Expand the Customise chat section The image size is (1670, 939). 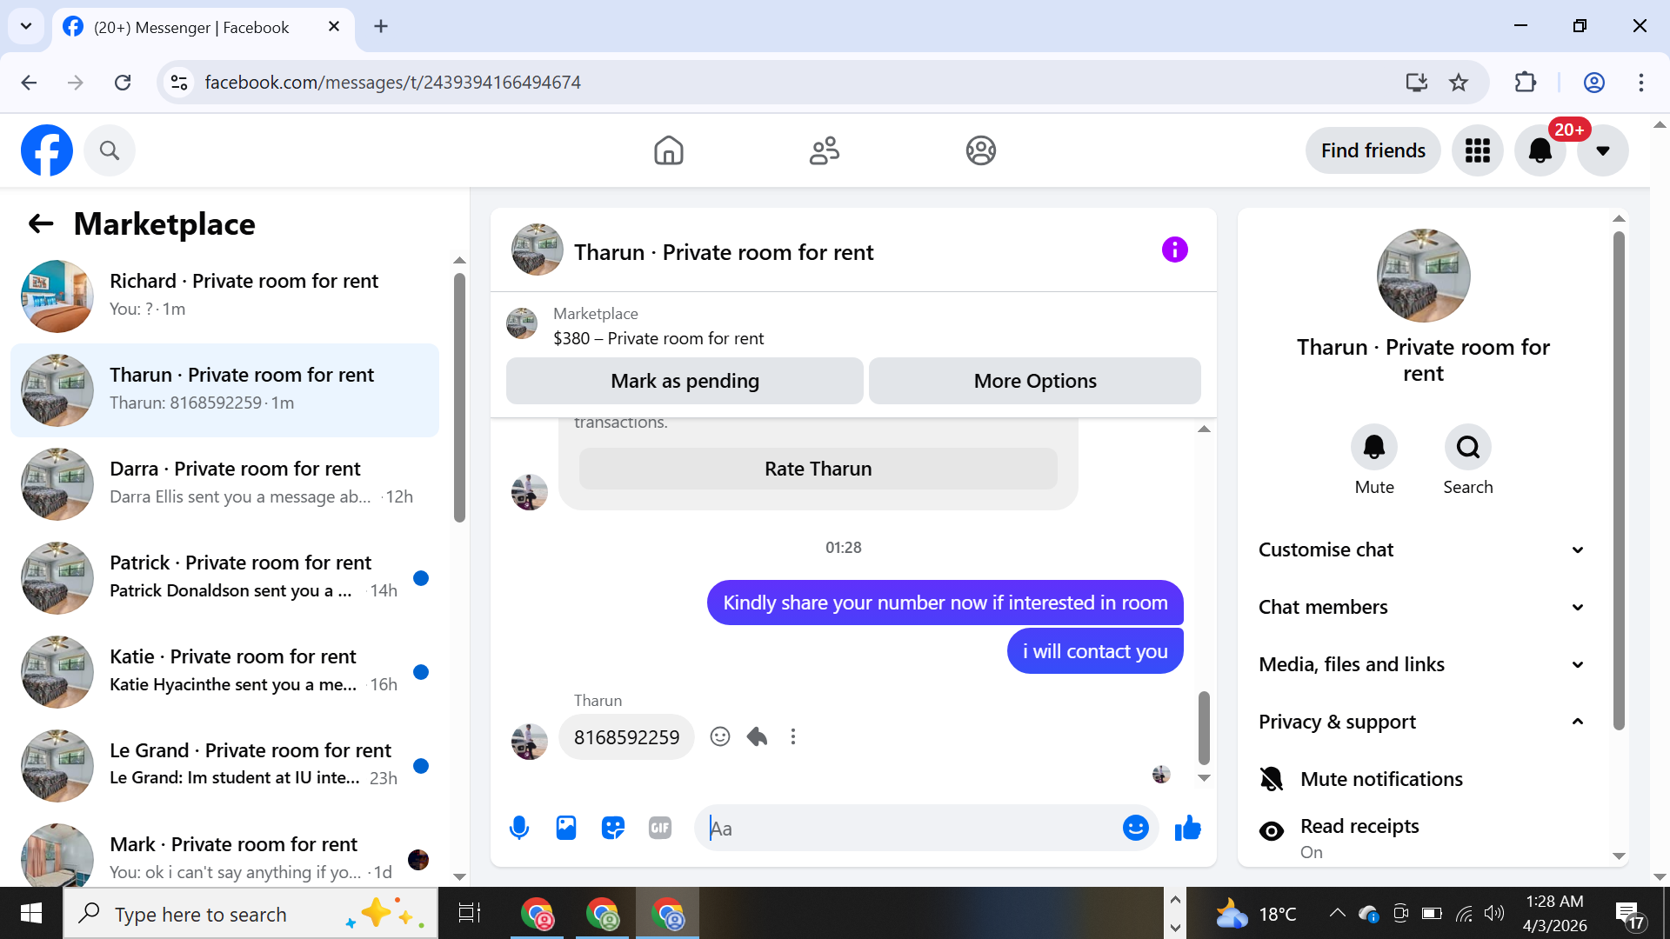(x=1423, y=549)
